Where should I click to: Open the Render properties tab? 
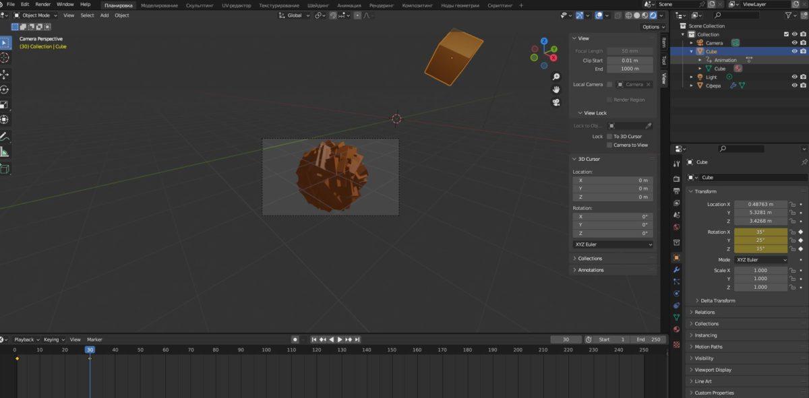click(676, 178)
